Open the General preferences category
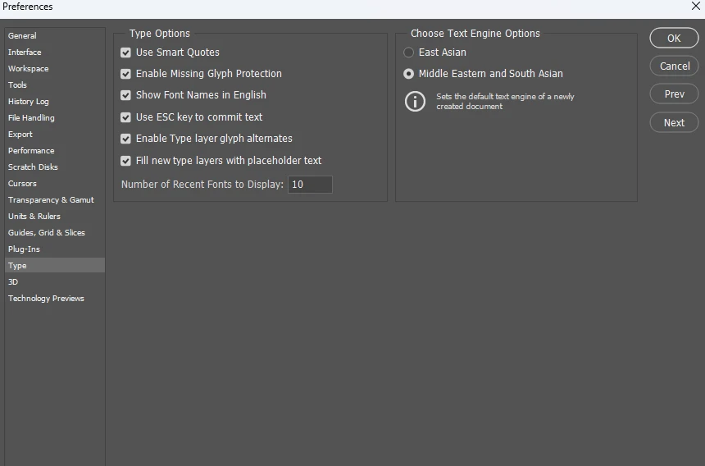Screen dimensions: 705x466 55,35
